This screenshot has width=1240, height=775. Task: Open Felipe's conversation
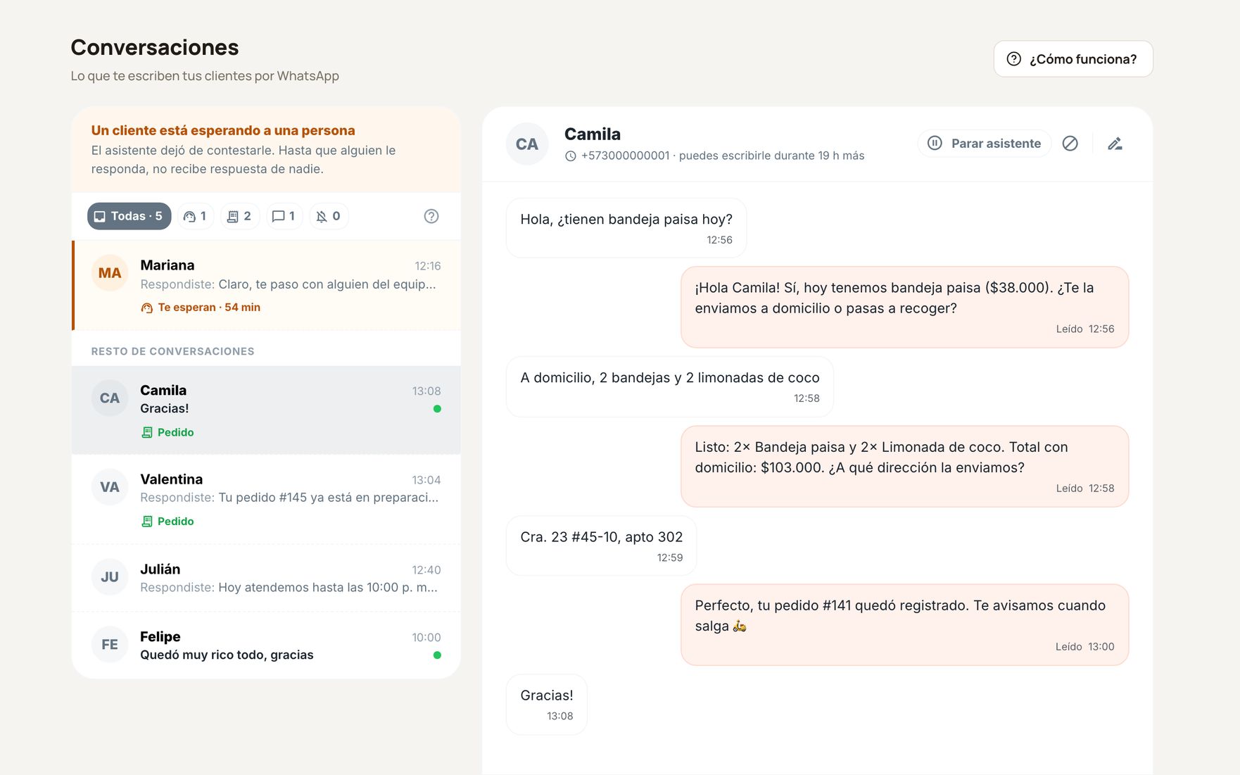267,645
